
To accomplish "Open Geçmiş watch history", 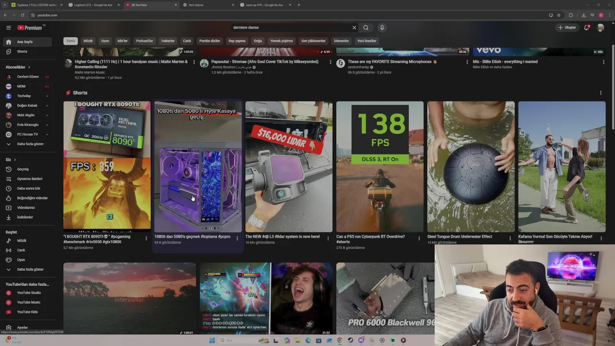I will (x=28, y=169).
